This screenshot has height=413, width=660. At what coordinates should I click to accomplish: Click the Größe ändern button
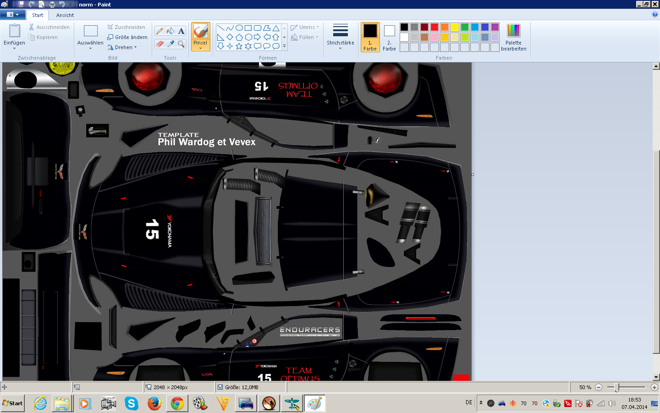tap(127, 37)
